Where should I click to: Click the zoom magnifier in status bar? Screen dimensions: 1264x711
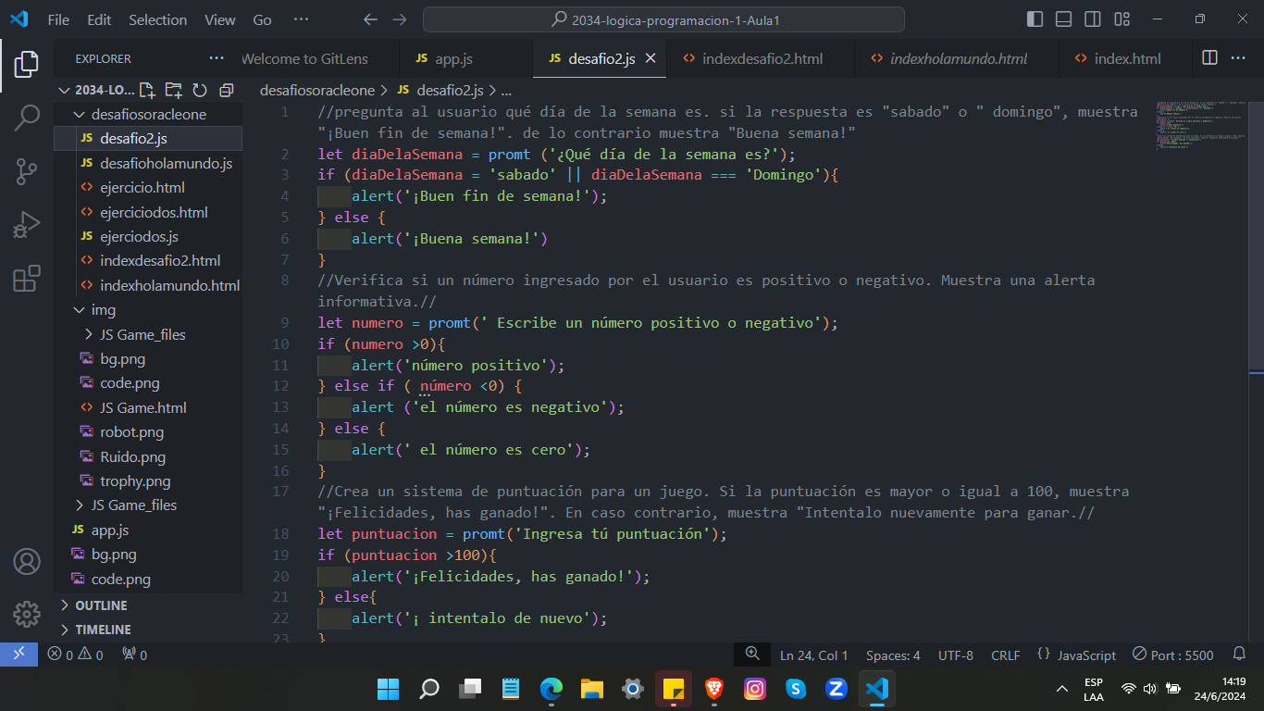pyautogui.click(x=752, y=654)
